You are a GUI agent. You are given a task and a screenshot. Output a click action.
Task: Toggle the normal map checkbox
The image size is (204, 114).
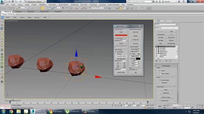point(116,52)
